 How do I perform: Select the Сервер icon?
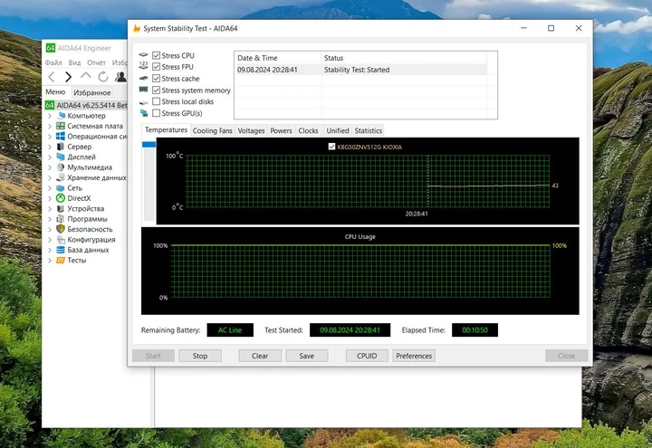pos(61,147)
